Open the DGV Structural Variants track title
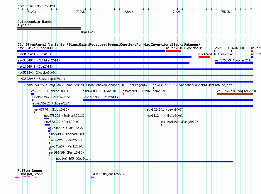The width and height of the screenshot is (261, 194). click(x=109, y=44)
